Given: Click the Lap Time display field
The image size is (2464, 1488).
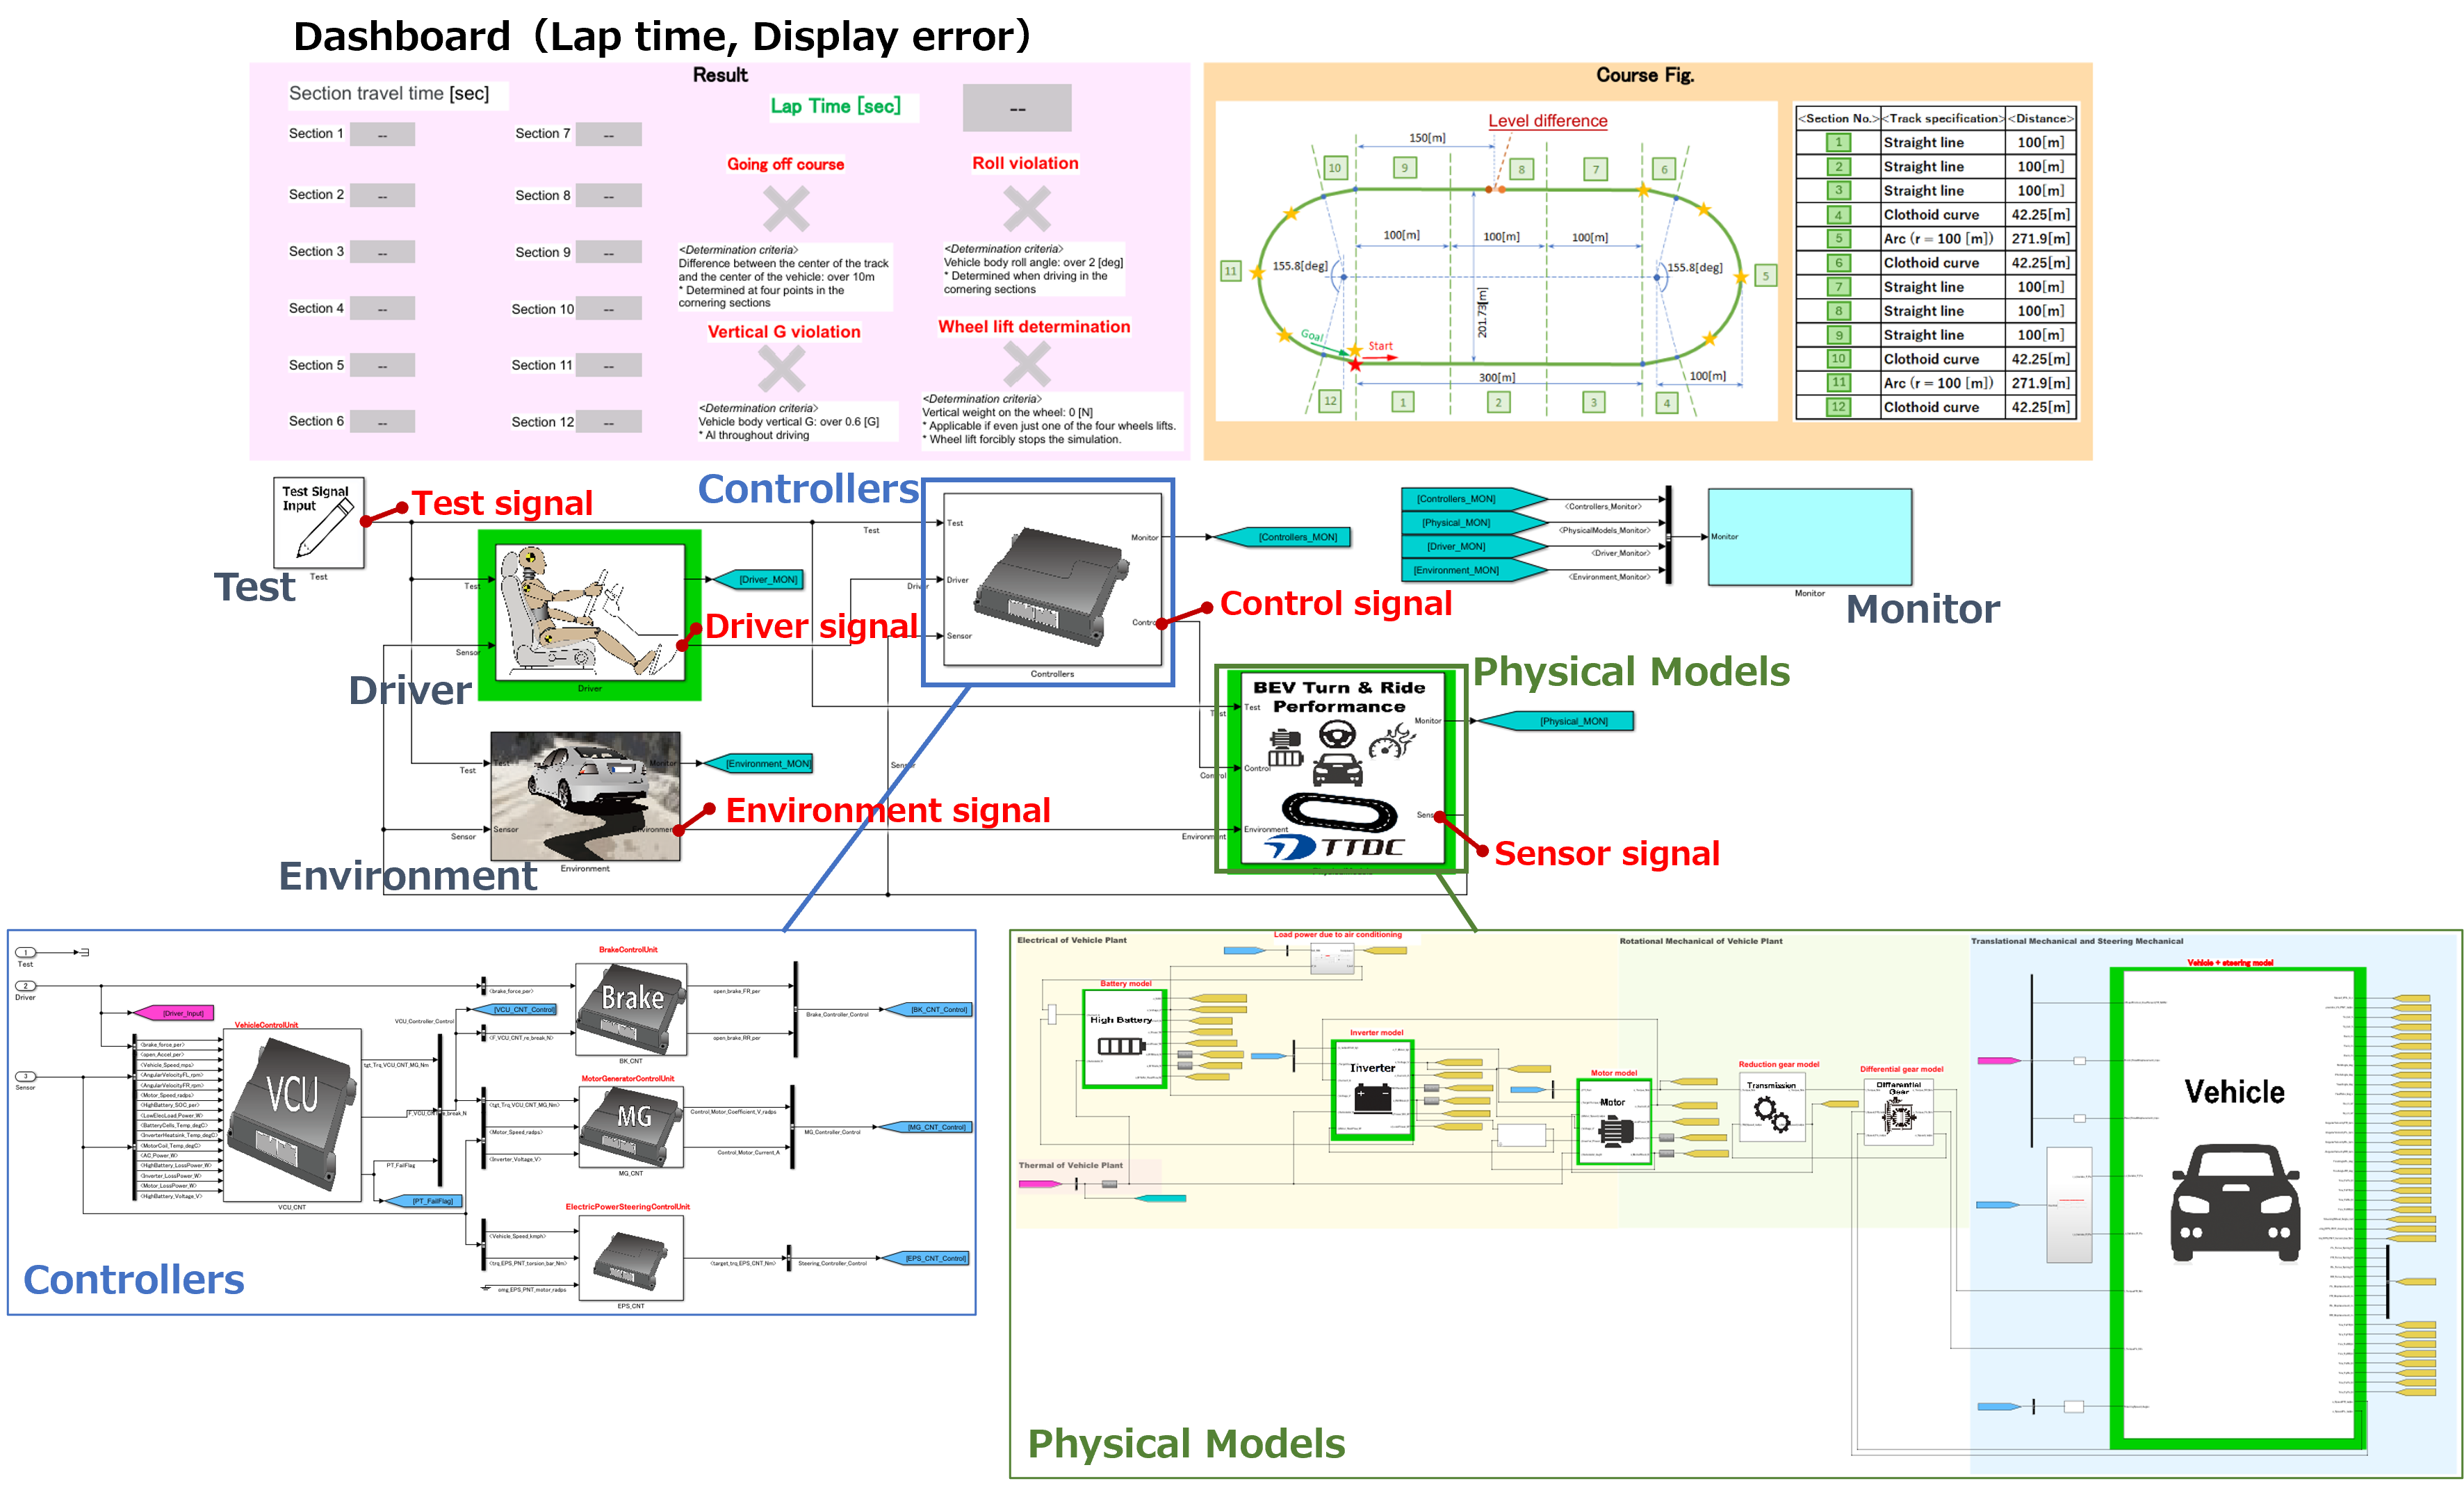Looking at the screenshot, I should (x=1016, y=108).
